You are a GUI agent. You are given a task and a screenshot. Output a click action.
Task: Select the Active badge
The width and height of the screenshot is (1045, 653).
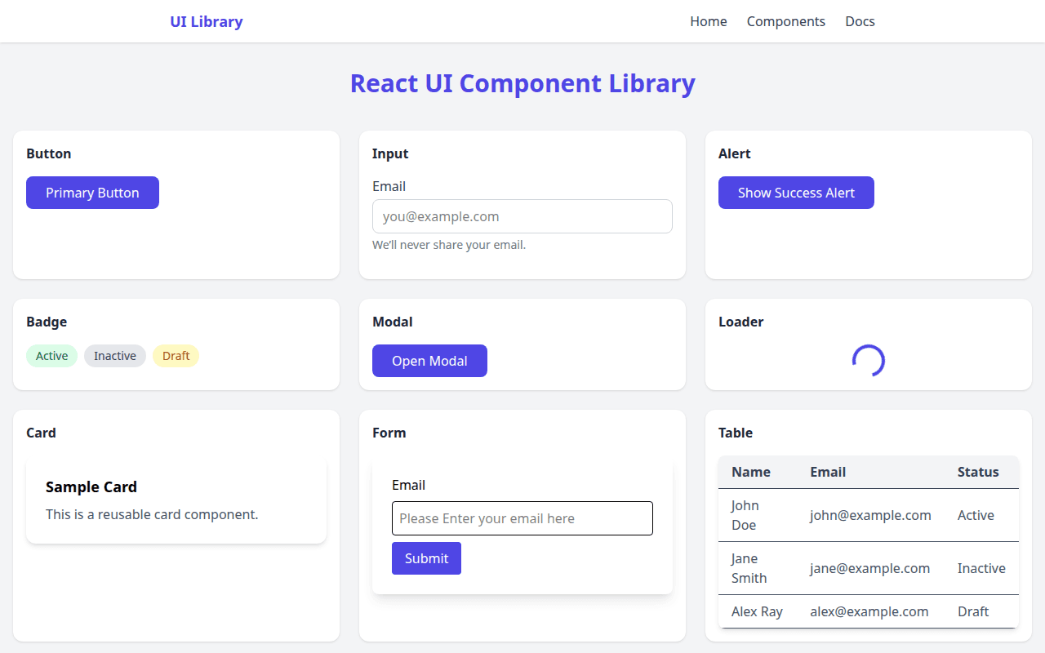tap(51, 356)
